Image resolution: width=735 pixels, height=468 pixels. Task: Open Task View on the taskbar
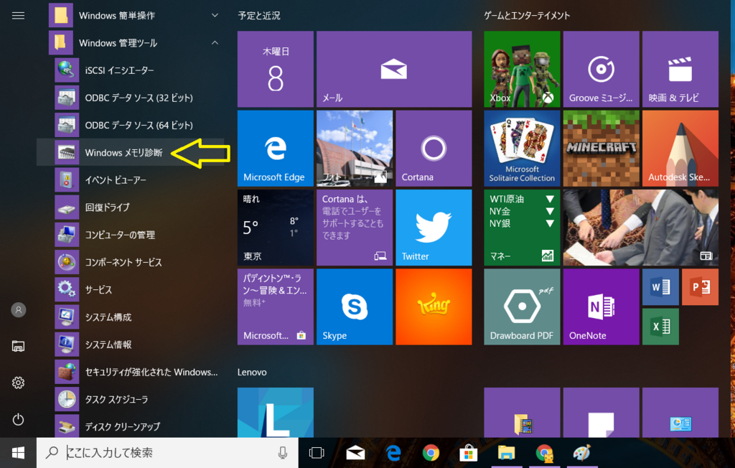[317, 453]
